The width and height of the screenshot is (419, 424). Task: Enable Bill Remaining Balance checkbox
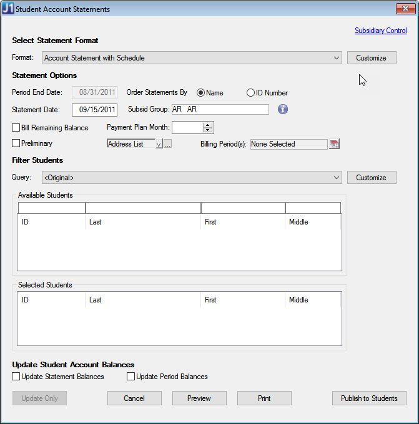(x=16, y=128)
